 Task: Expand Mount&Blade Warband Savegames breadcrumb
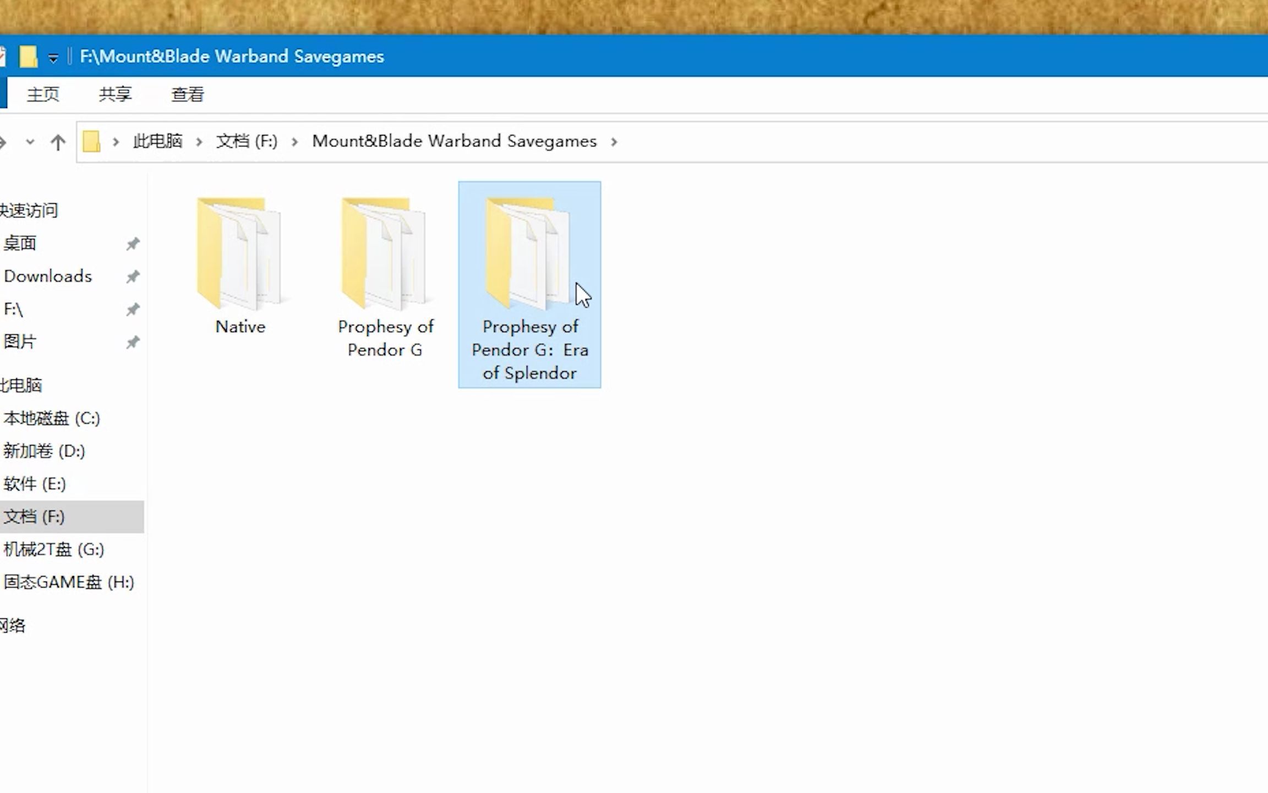[x=614, y=142]
